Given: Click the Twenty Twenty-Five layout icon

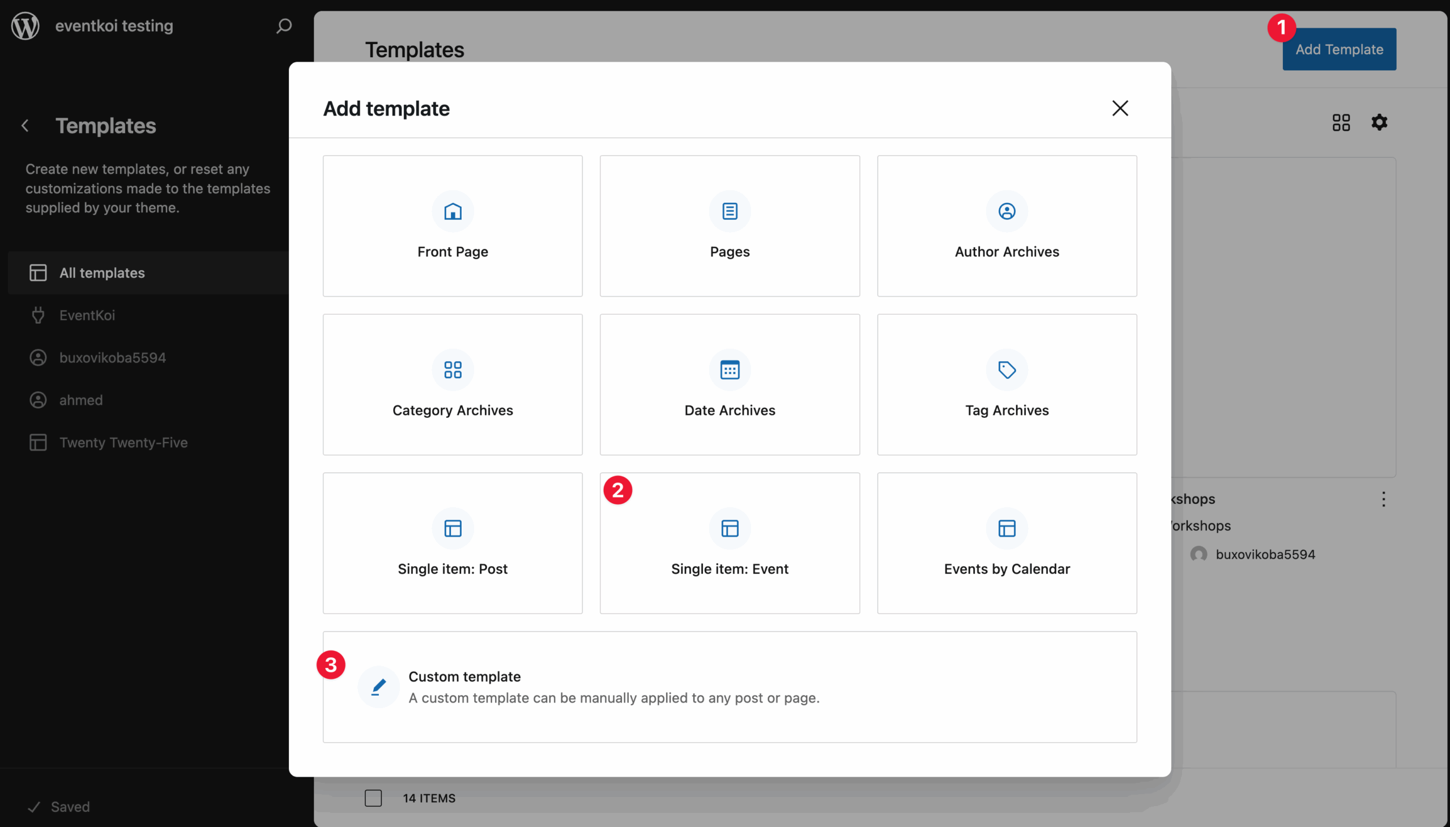Looking at the screenshot, I should point(38,443).
